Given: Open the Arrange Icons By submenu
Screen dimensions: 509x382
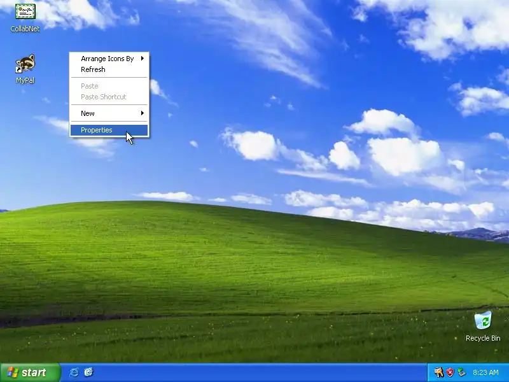Looking at the screenshot, I should (x=109, y=59).
